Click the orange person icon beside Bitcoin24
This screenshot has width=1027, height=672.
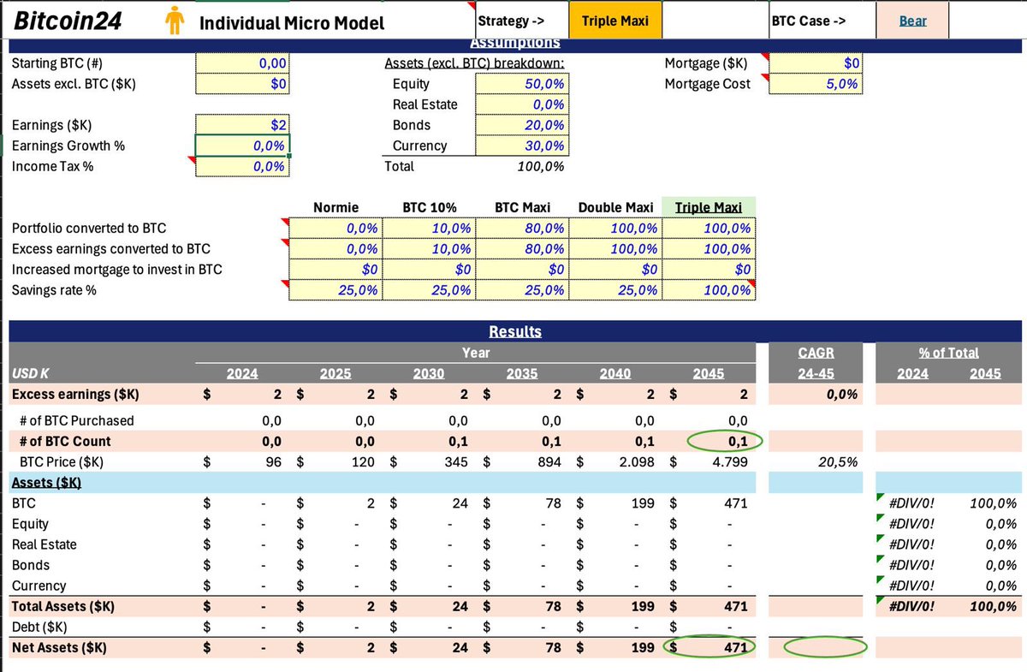coord(175,21)
